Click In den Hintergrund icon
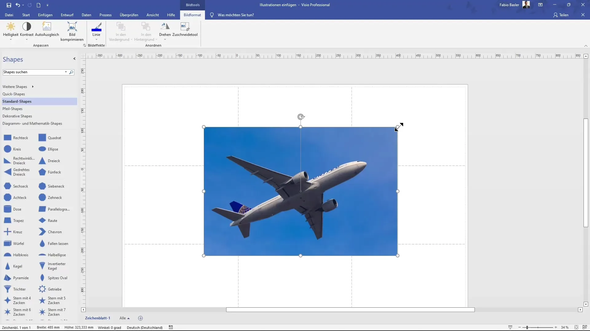This screenshot has width=590, height=331. click(146, 27)
